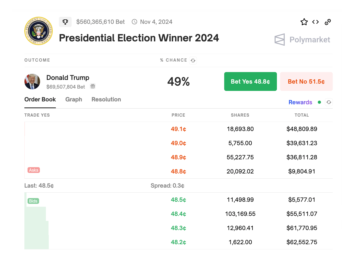Refresh the % chance column icon

tap(193, 61)
